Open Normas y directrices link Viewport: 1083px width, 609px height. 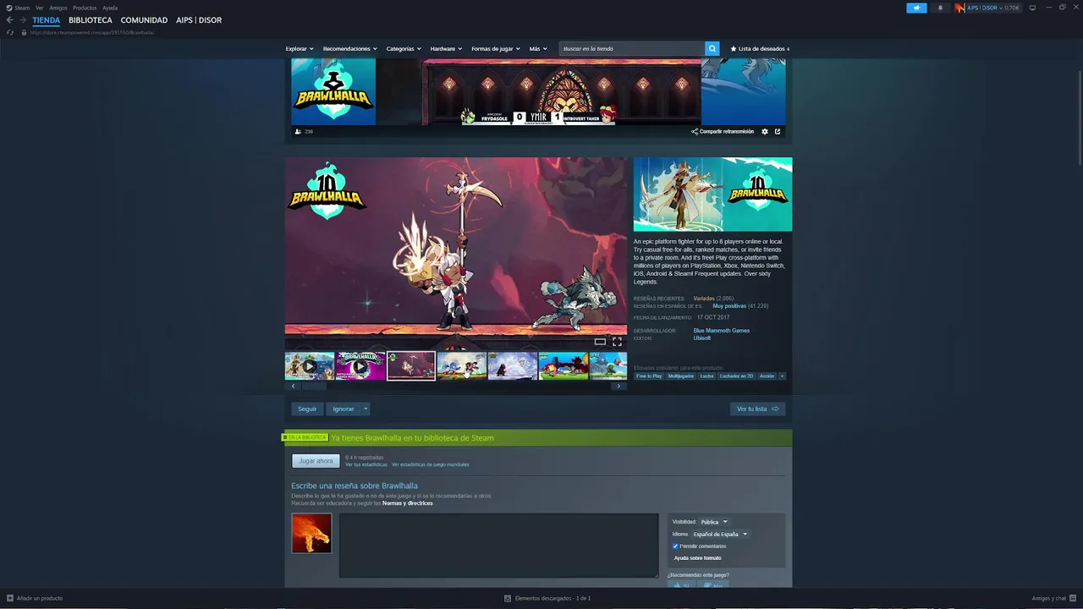[407, 503]
